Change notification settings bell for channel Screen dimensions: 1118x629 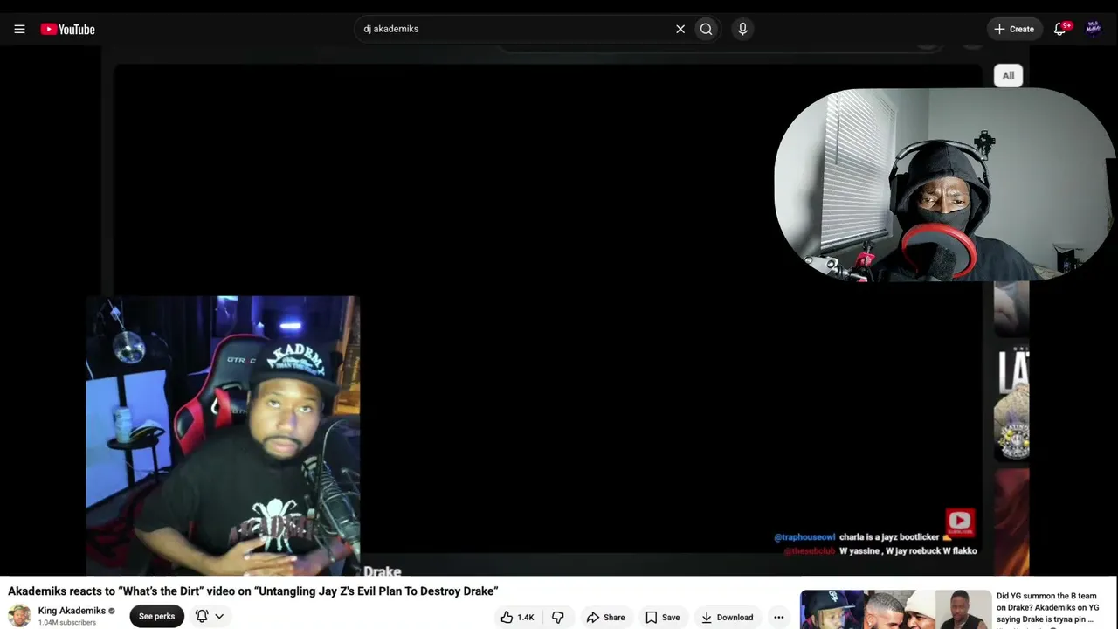click(x=202, y=616)
